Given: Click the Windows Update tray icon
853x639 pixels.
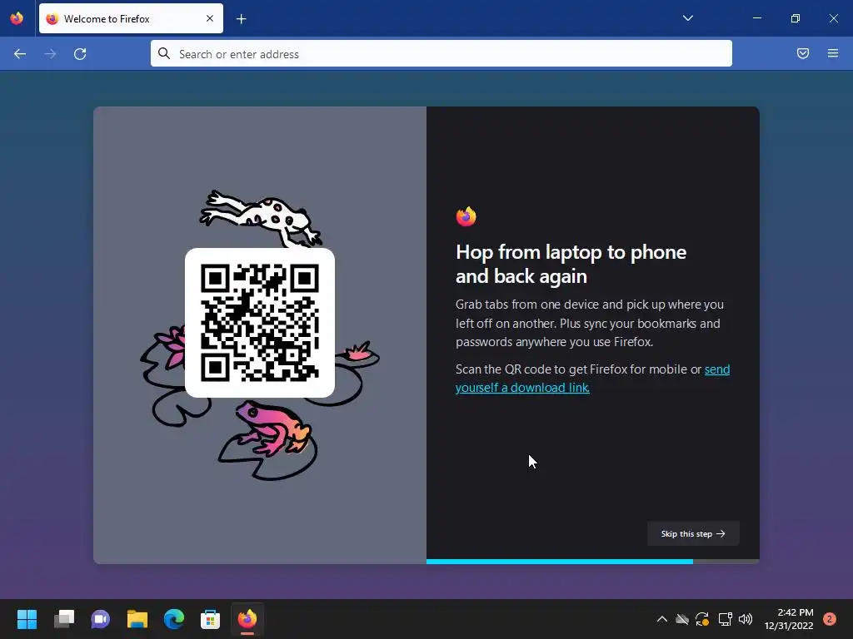Looking at the screenshot, I should tap(702, 619).
